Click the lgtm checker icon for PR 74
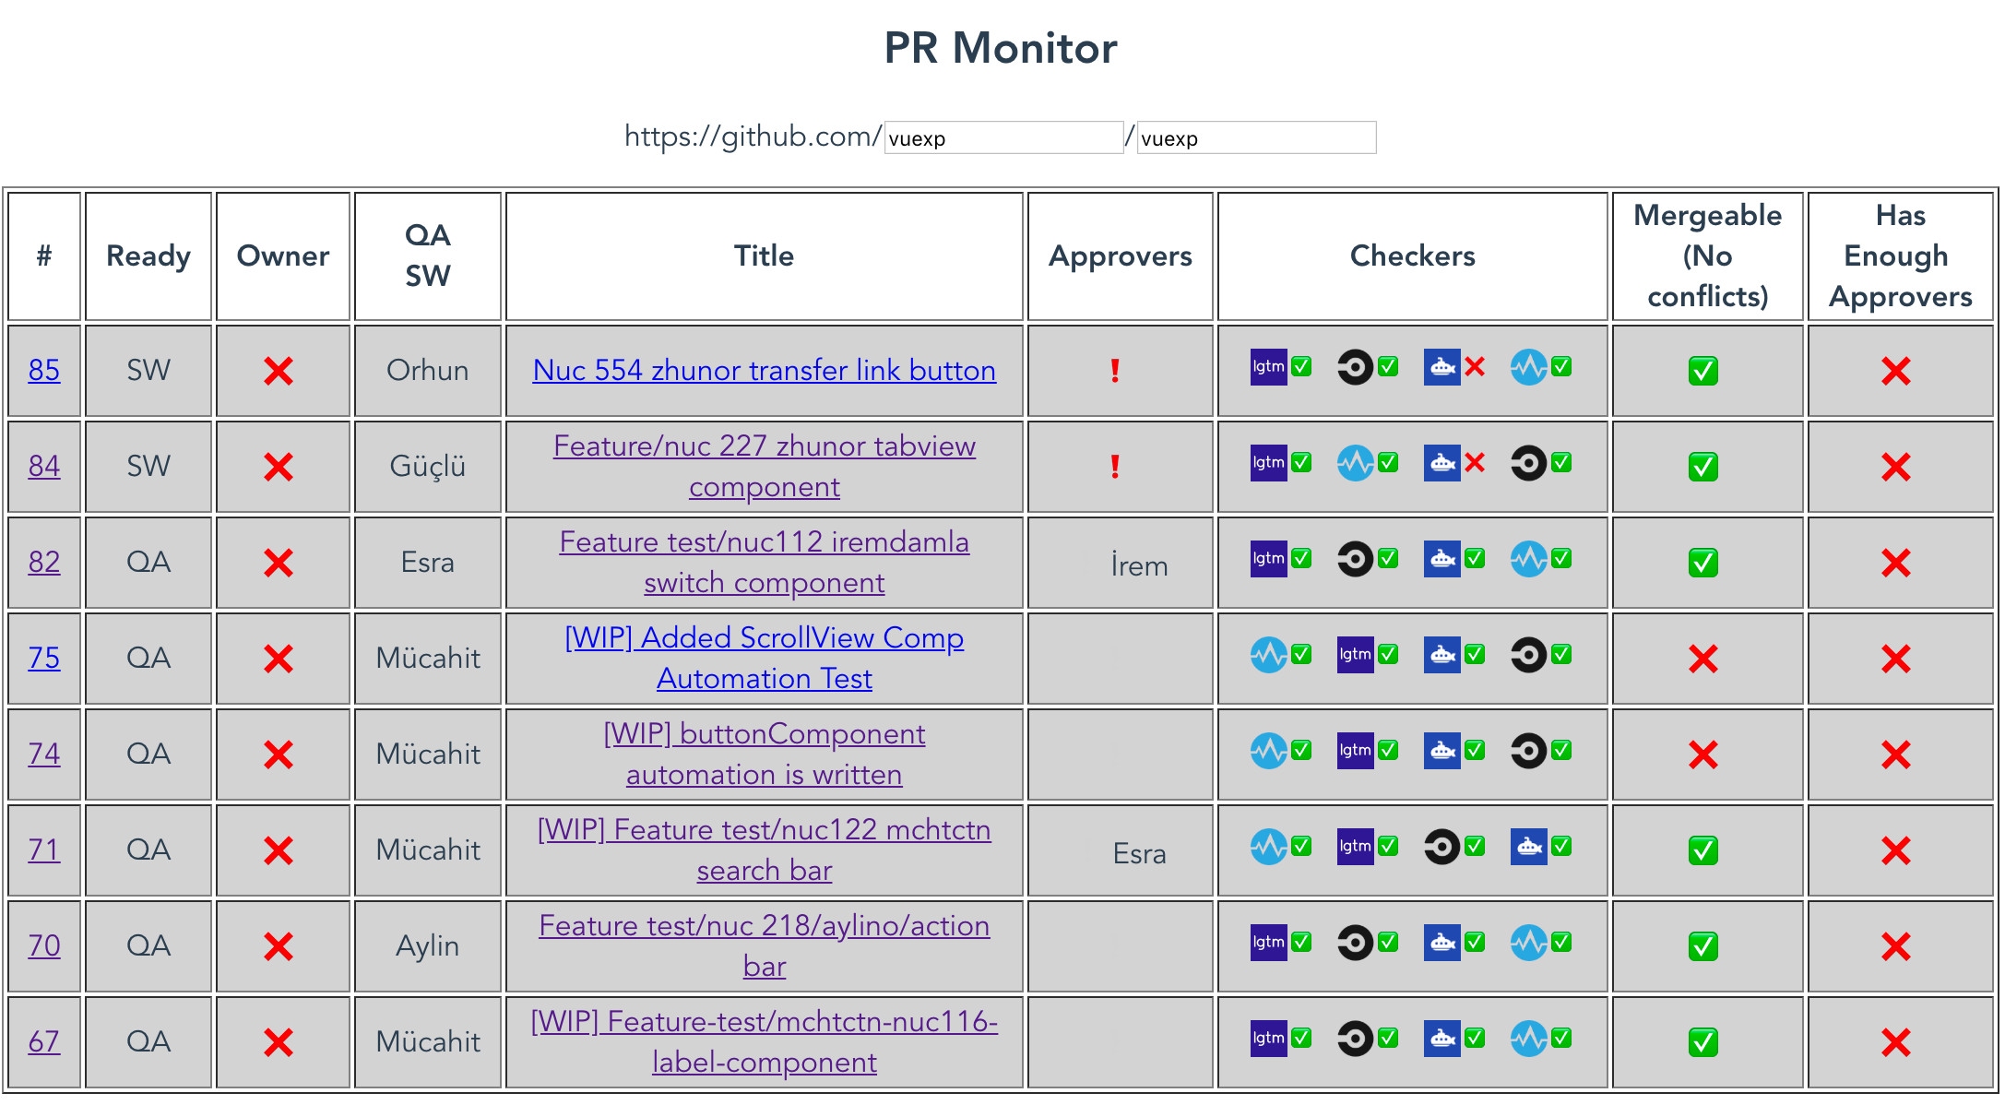This screenshot has height=1105, width=2005. pyautogui.click(x=1355, y=751)
